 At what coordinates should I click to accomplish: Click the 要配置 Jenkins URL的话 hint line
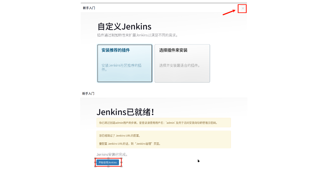pos(130,144)
